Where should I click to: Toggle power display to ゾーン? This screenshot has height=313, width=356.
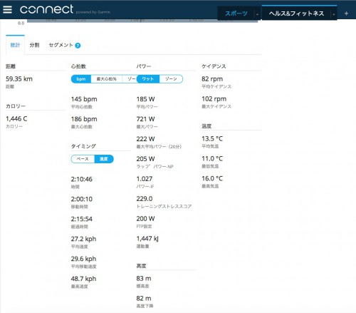click(171, 79)
